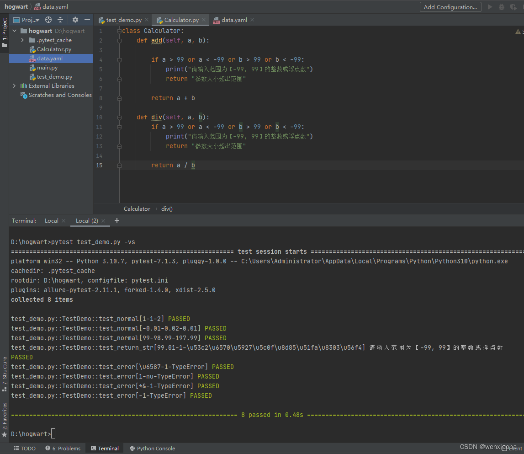Image resolution: width=524 pixels, height=454 pixels.
Task: Open the Python Console tool window
Action: click(152, 449)
